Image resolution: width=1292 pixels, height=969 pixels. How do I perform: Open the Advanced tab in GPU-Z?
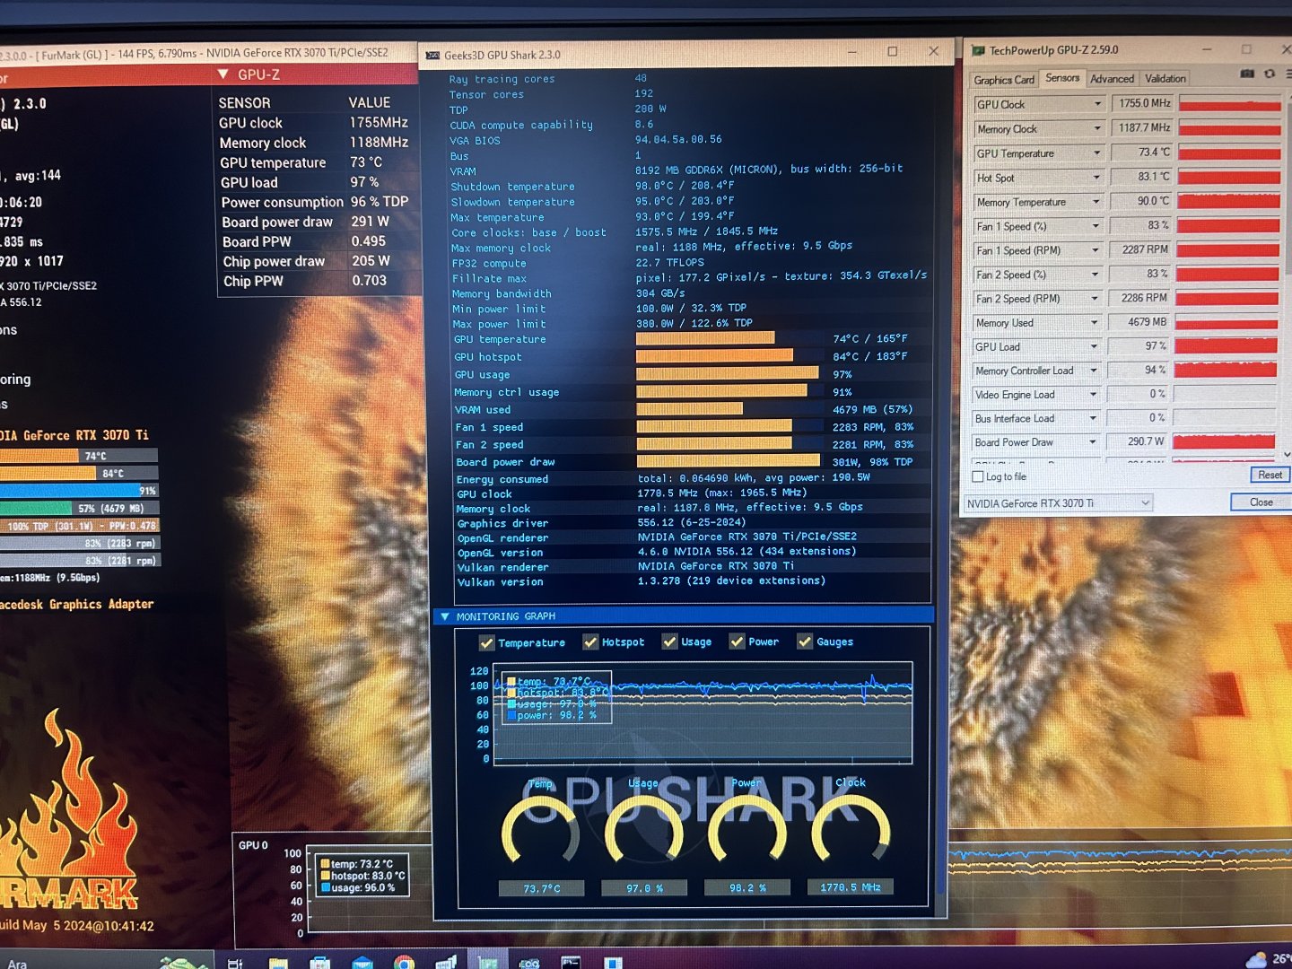coord(1113,79)
